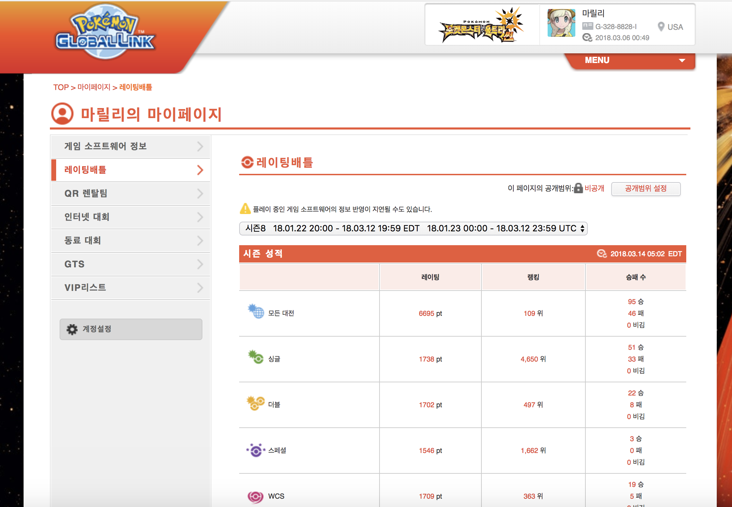Image resolution: width=732 pixels, height=507 pixels.
Task: Click the 4,650 위 ranking value
Action: tap(533, 359)
